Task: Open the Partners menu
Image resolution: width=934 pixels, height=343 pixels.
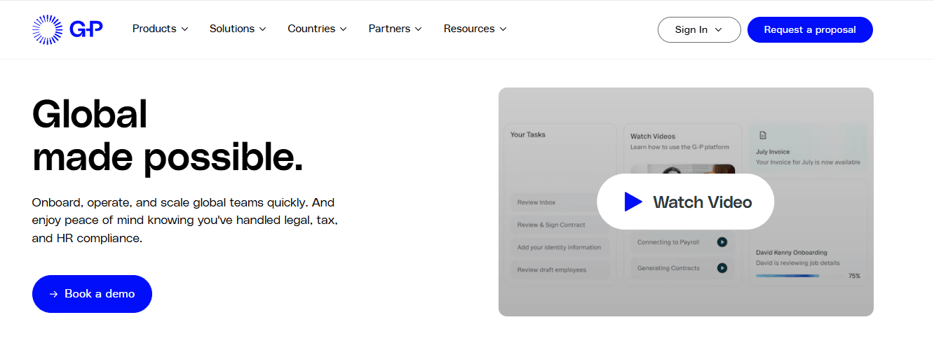Action: pos(395,29)
